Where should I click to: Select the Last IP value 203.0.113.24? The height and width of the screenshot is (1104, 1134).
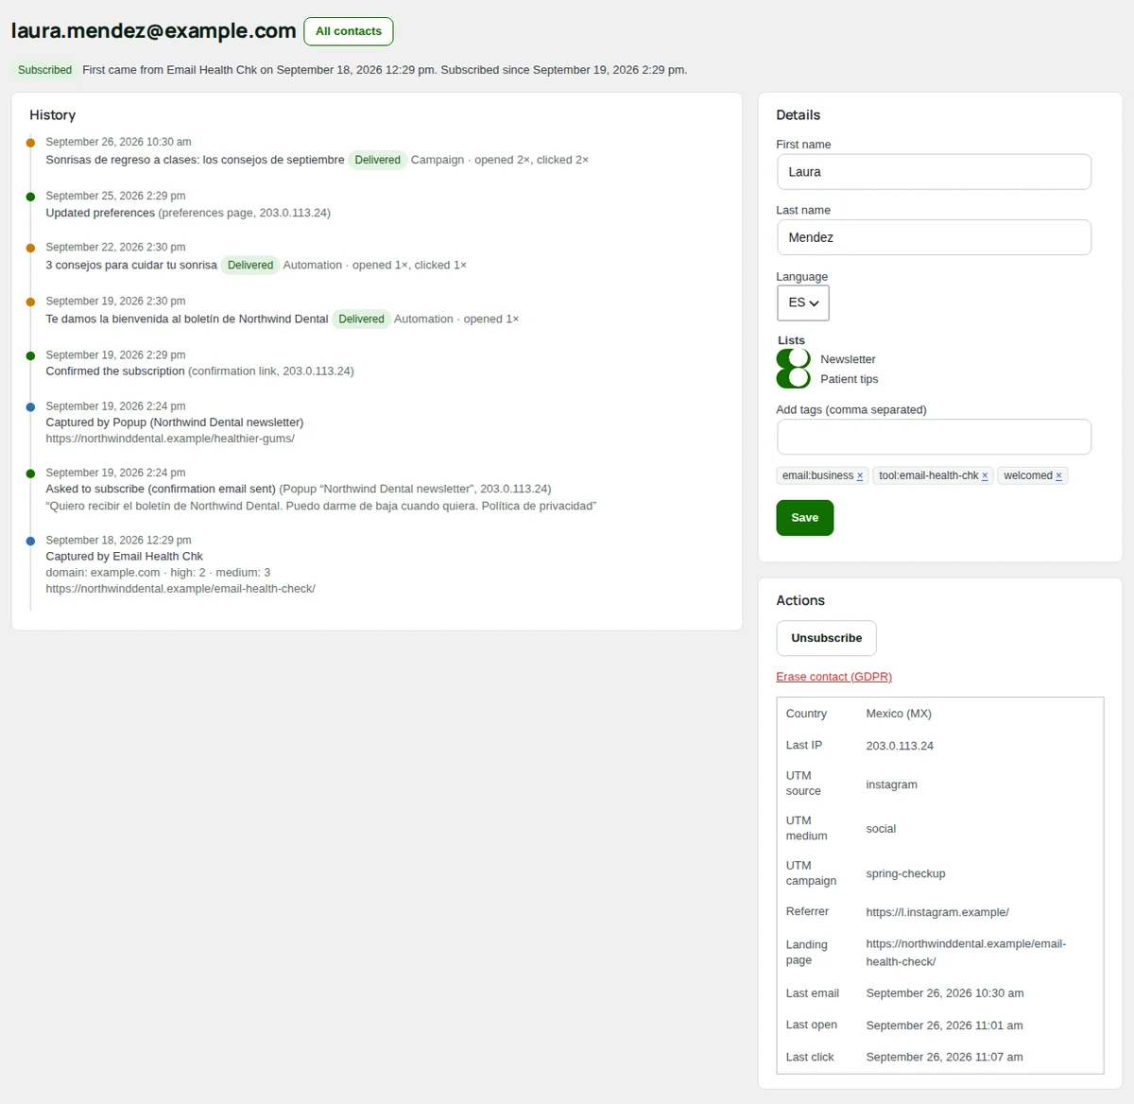(900, 746)
